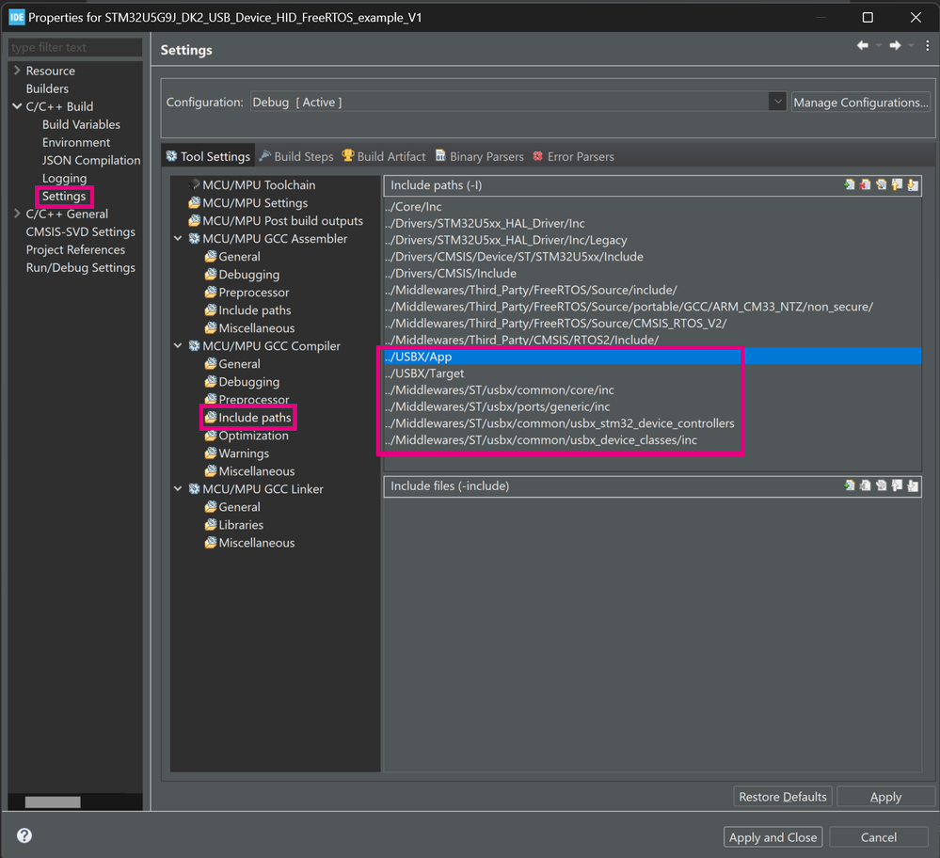Screen dimensions: 940x858
Task: Click the Add icon for include paths
Action: coord(850,185)
